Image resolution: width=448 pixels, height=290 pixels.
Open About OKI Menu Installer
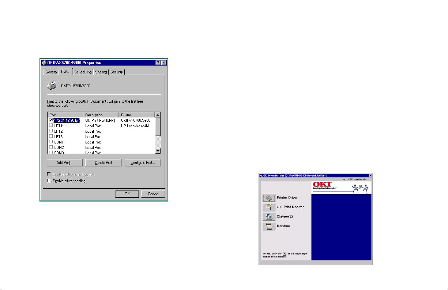click(x=355, y=180)
